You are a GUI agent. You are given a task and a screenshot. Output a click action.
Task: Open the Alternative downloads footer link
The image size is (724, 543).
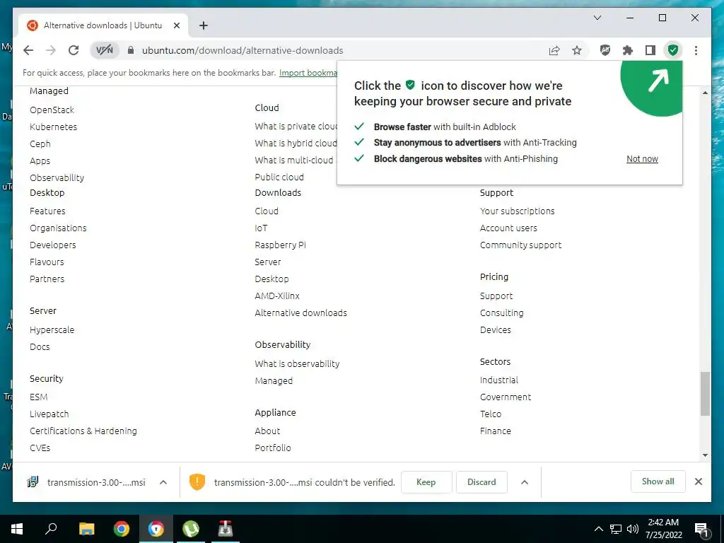(x=300, y=313)
